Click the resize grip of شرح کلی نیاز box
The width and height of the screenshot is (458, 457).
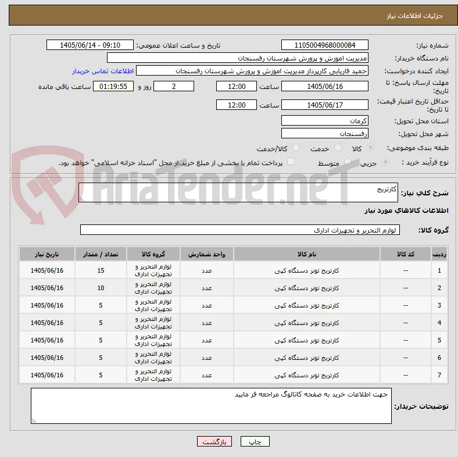point(81,199)
